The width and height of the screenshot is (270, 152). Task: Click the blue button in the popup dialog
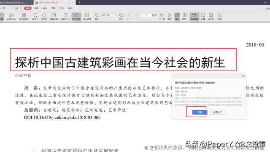200,112
